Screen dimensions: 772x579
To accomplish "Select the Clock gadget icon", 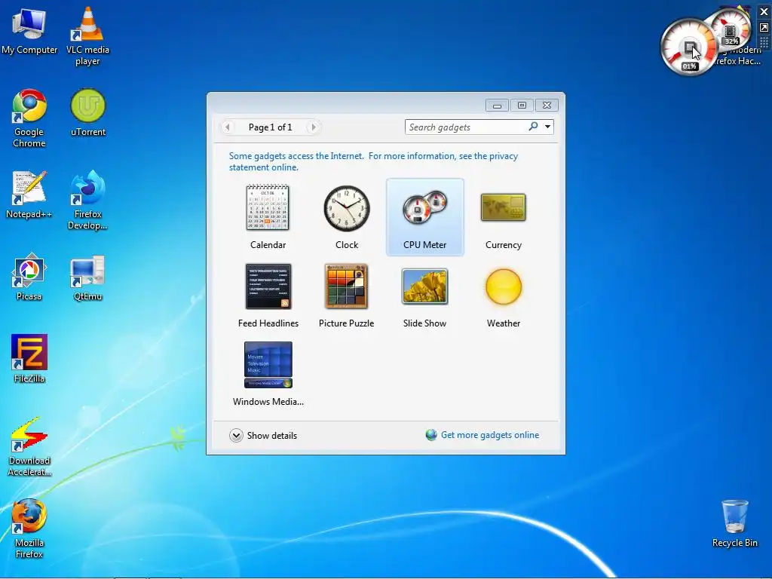I will pyautogui.click(x=347, y=208).
